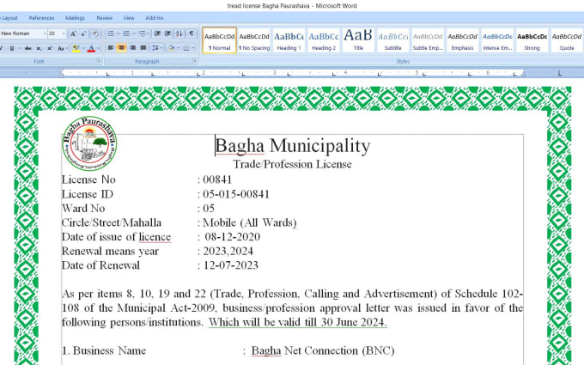
Task: Open the shading color dropdown arrow
Action: [178, 48]
